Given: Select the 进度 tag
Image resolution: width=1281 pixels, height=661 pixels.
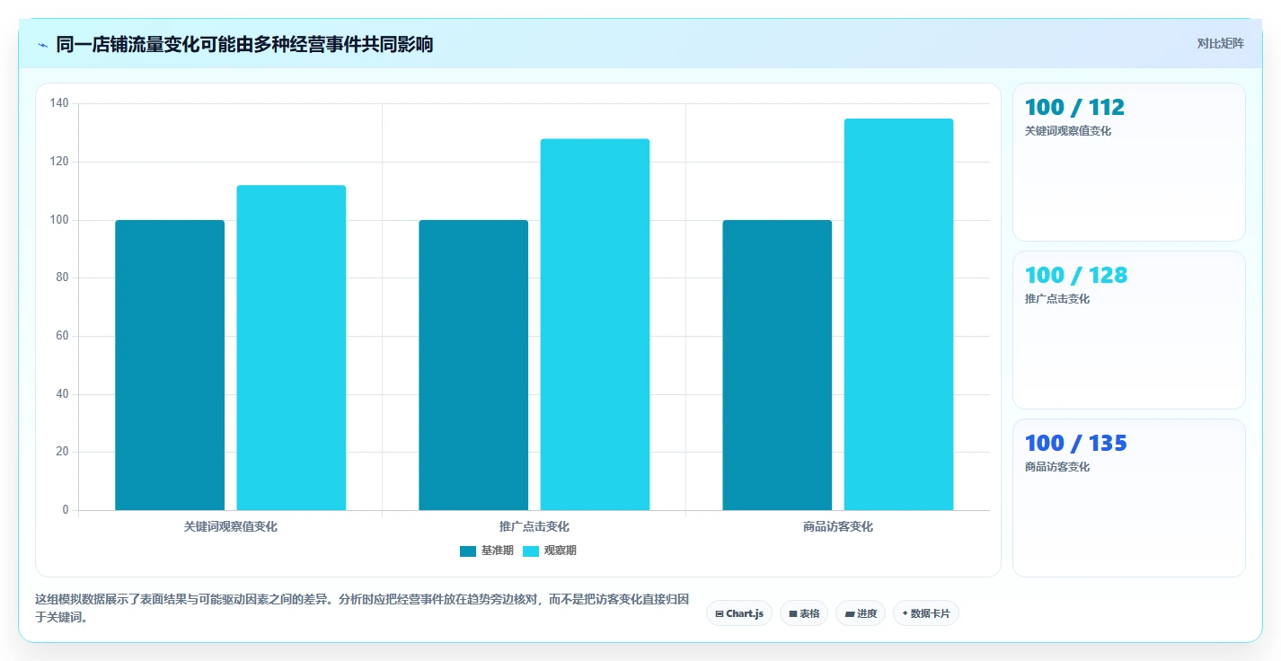Looking at the screenshot, I should 861,613.
